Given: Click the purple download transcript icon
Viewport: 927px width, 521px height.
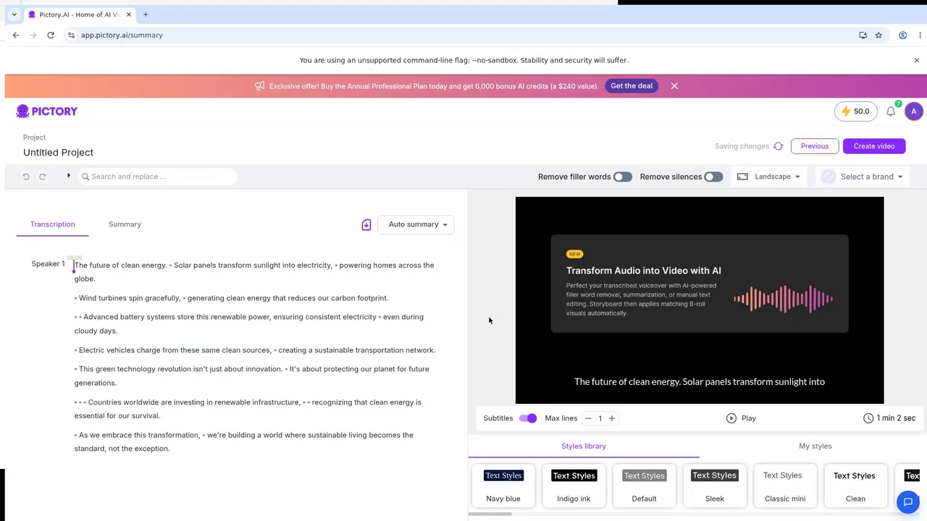Looking at the screenshot, I should click(x=366, y=225).
